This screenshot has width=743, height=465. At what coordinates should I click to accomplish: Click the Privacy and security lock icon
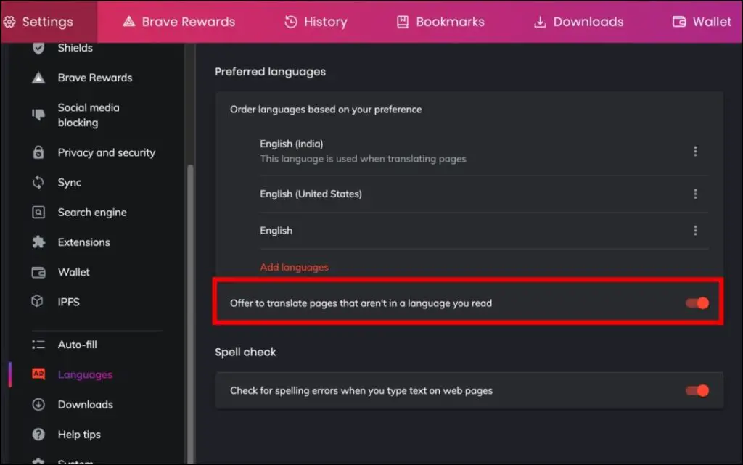point(38,152)
